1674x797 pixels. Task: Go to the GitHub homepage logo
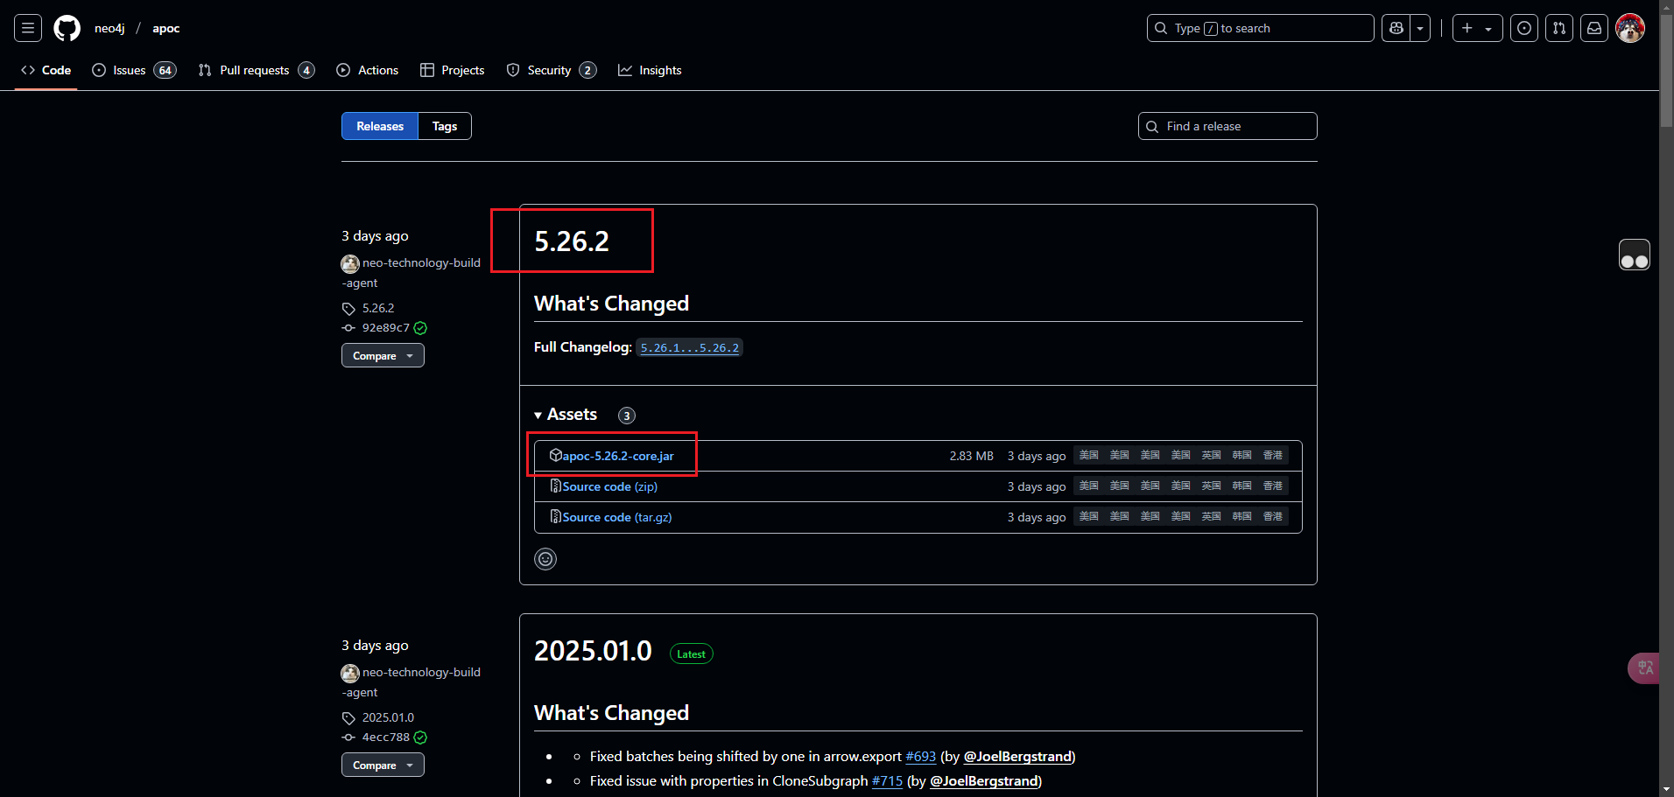pyautogui.click(x=67, y=28)
